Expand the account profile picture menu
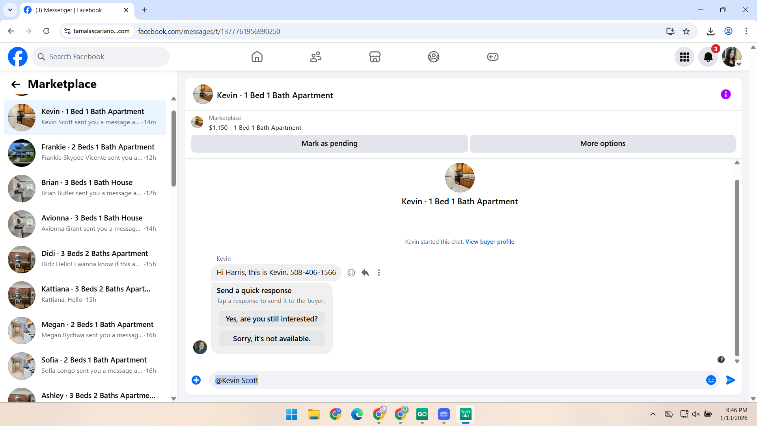 click(732, 57)
